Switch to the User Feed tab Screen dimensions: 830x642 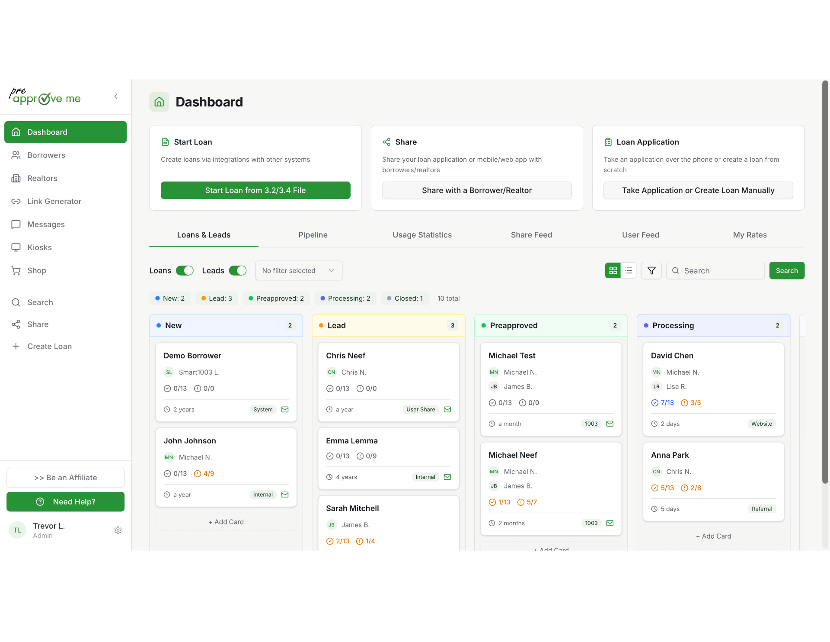[x=641, y=235]
